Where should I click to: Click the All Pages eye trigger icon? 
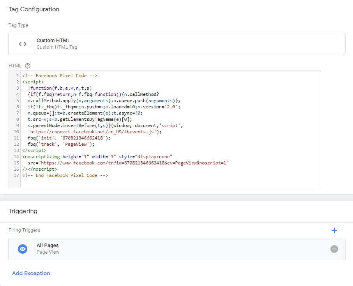point(23,249)
